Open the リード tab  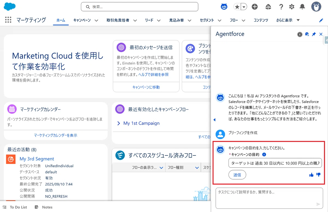point(149,20)
